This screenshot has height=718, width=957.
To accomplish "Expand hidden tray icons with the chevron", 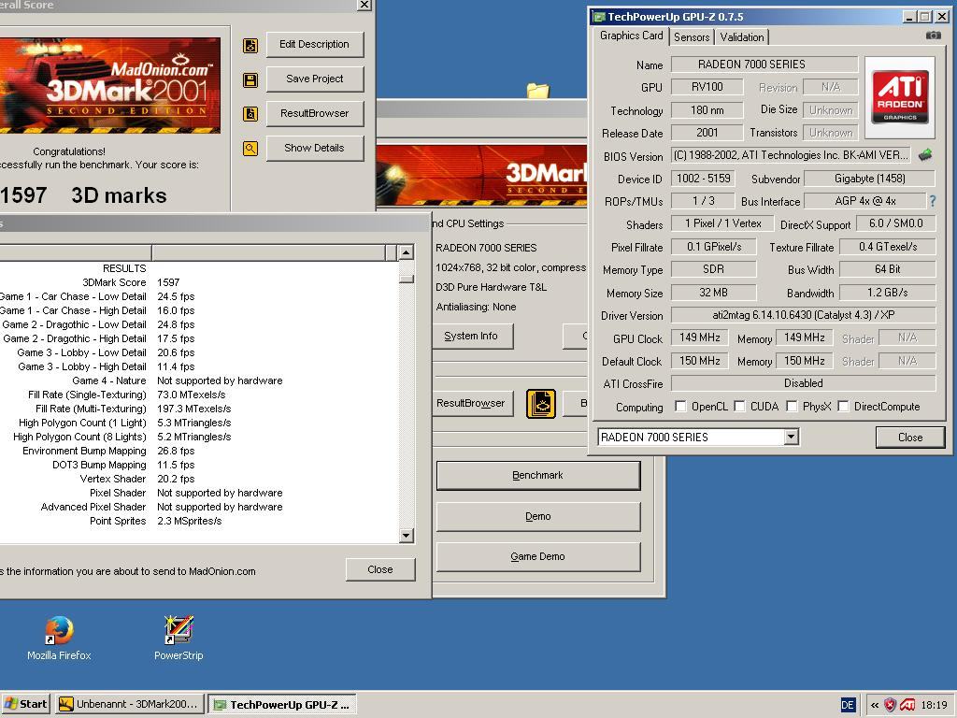I will click(875, 705).
